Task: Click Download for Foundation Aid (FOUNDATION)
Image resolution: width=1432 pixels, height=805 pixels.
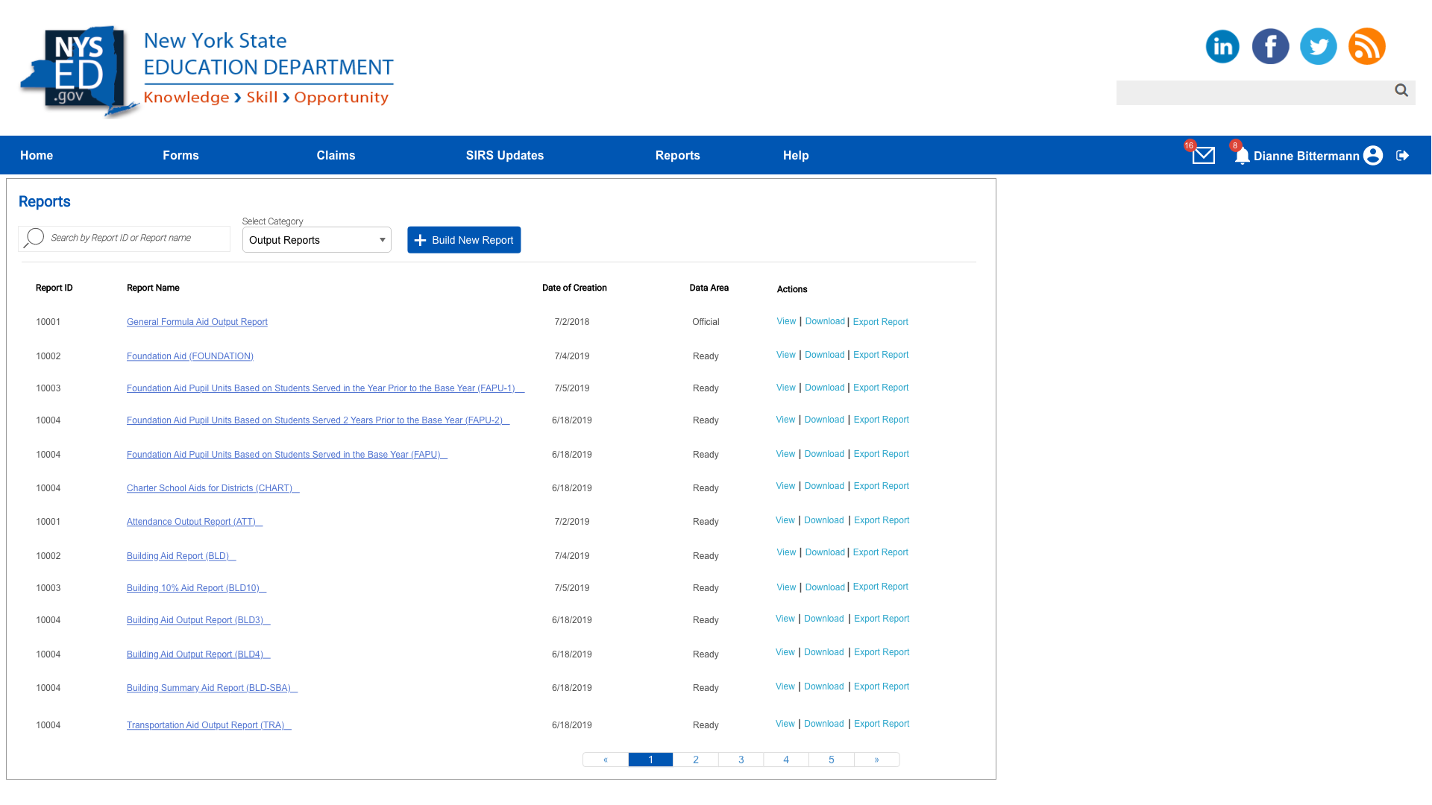Action: (824, 355)
